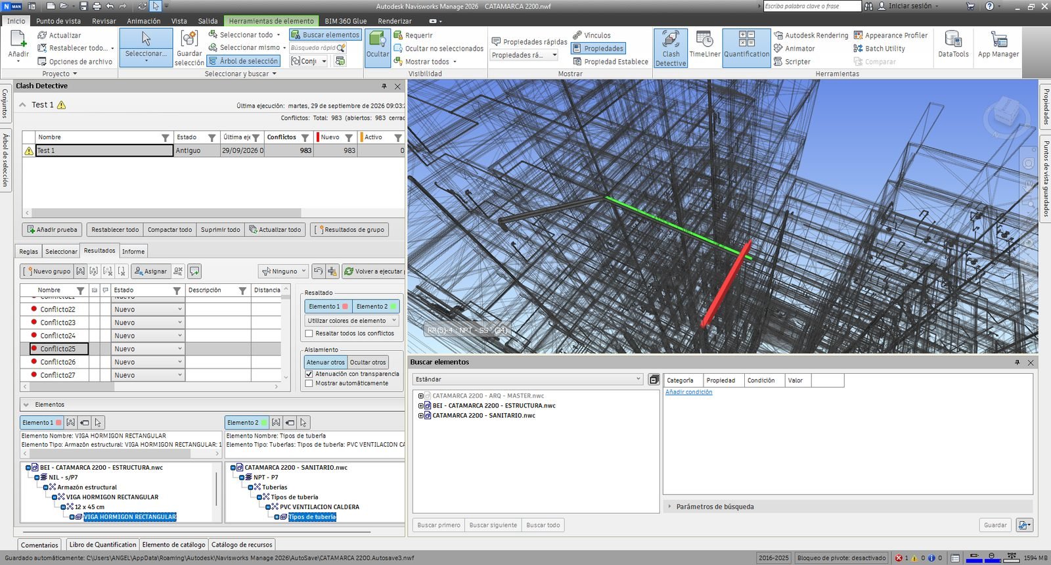Image resolution: width=1051 pixels, height=565 pixels.
Task: Open App Manager
Action: coord(998,45)
